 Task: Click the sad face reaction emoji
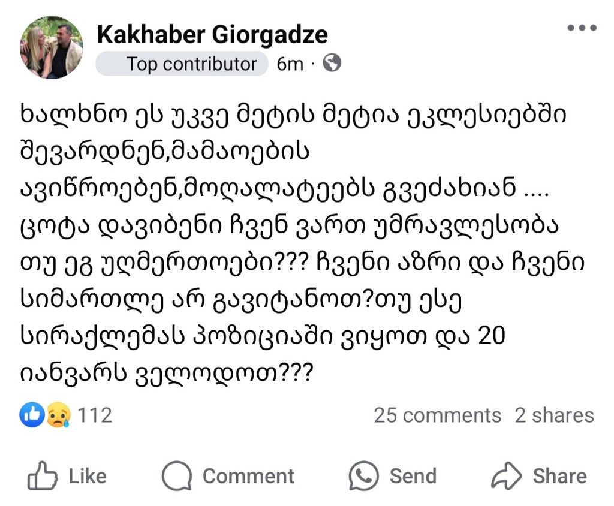click(59, 415)
